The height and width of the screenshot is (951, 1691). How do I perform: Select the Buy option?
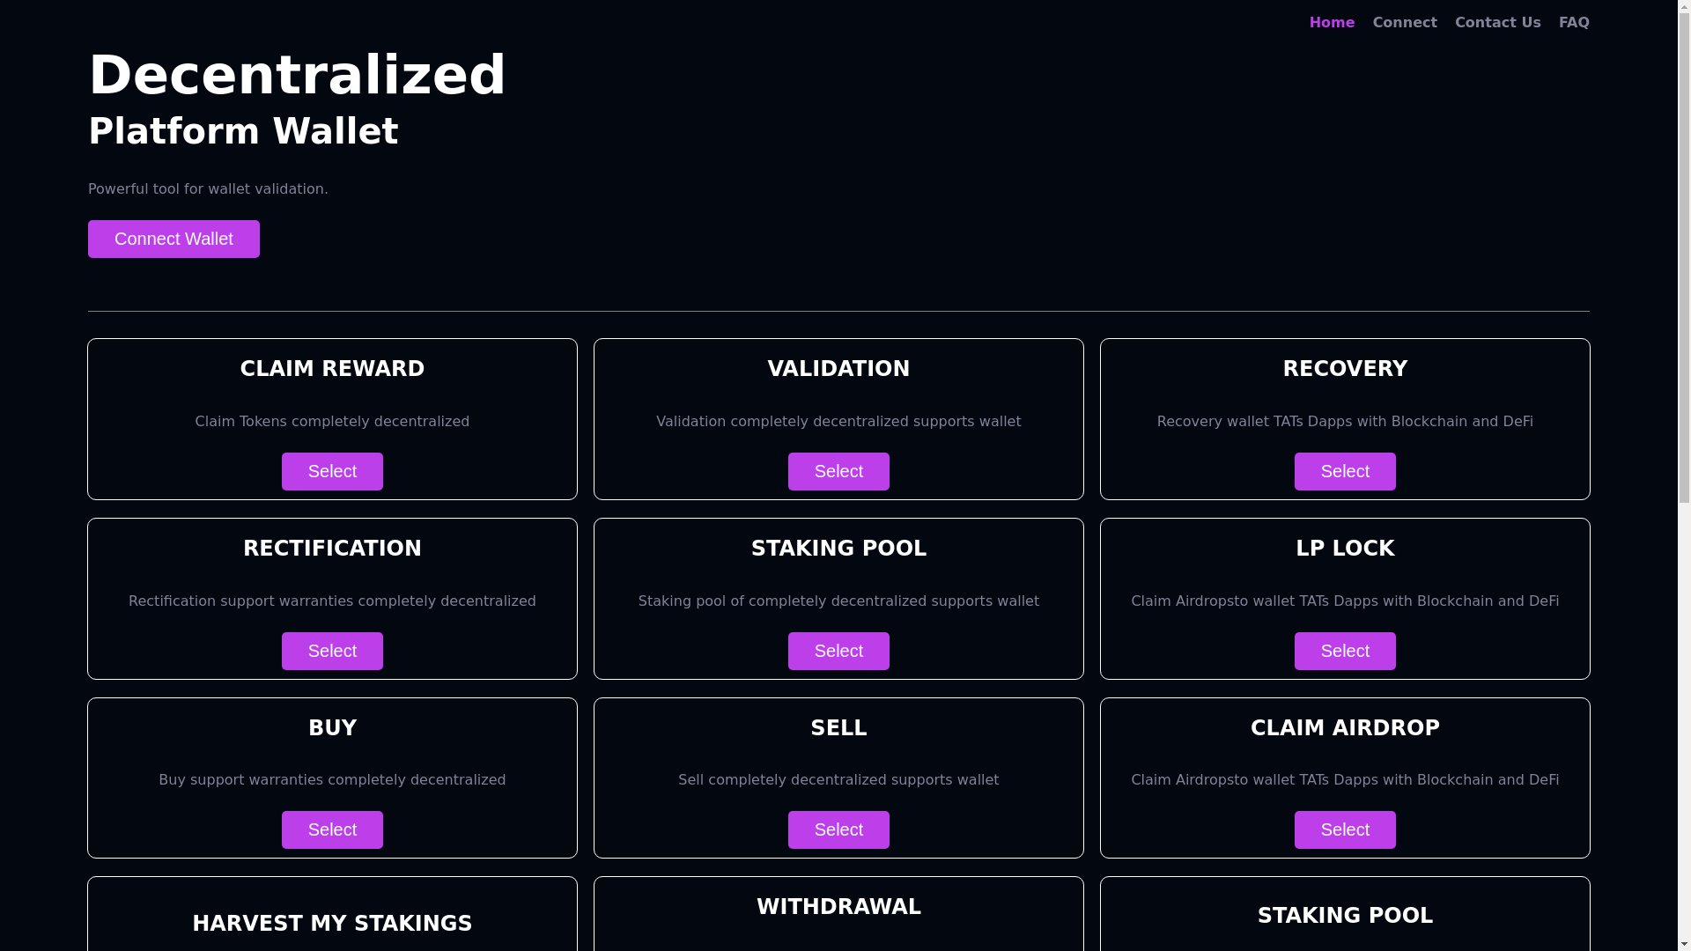(x=332, y=829)
